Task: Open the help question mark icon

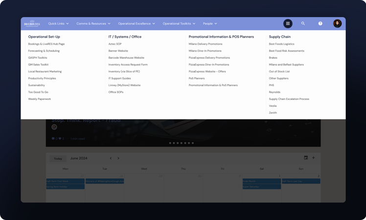Action: coord(320,24)
